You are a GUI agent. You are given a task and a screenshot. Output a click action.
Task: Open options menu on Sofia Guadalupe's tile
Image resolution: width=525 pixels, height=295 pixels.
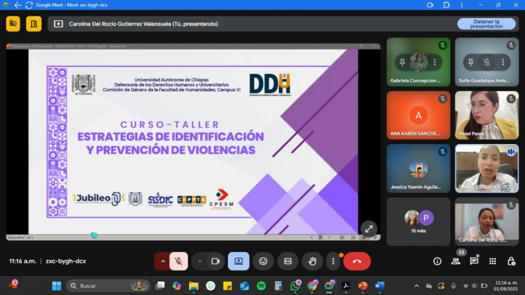coord(501,62)
